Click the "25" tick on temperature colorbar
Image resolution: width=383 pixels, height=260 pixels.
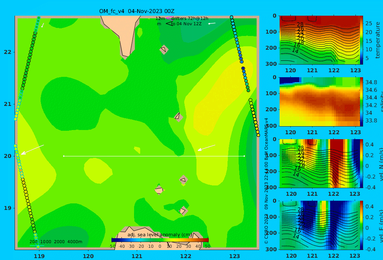coord(368,23)
